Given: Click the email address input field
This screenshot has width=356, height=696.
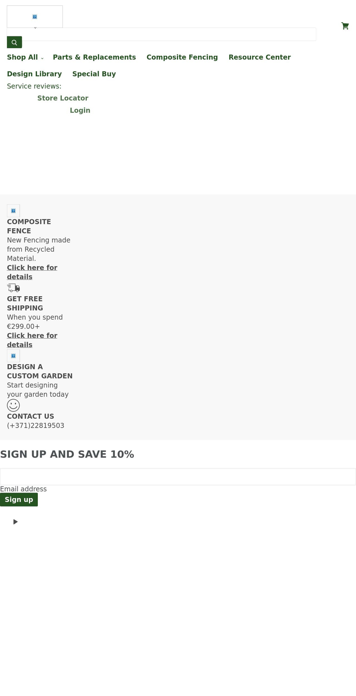Looking at the screenshot, I should [x=178, y=477].
